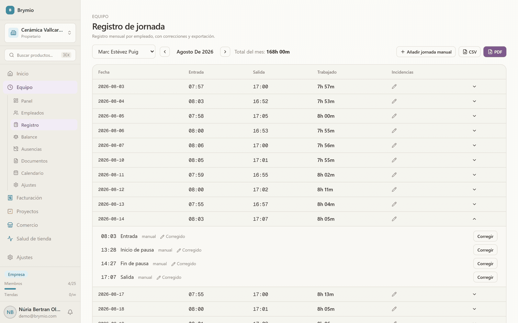Click pencil icon for 2026-08-10 row
Image resolution: width=518 pixels, height=323 pixels.
click(x=394, y=160)
